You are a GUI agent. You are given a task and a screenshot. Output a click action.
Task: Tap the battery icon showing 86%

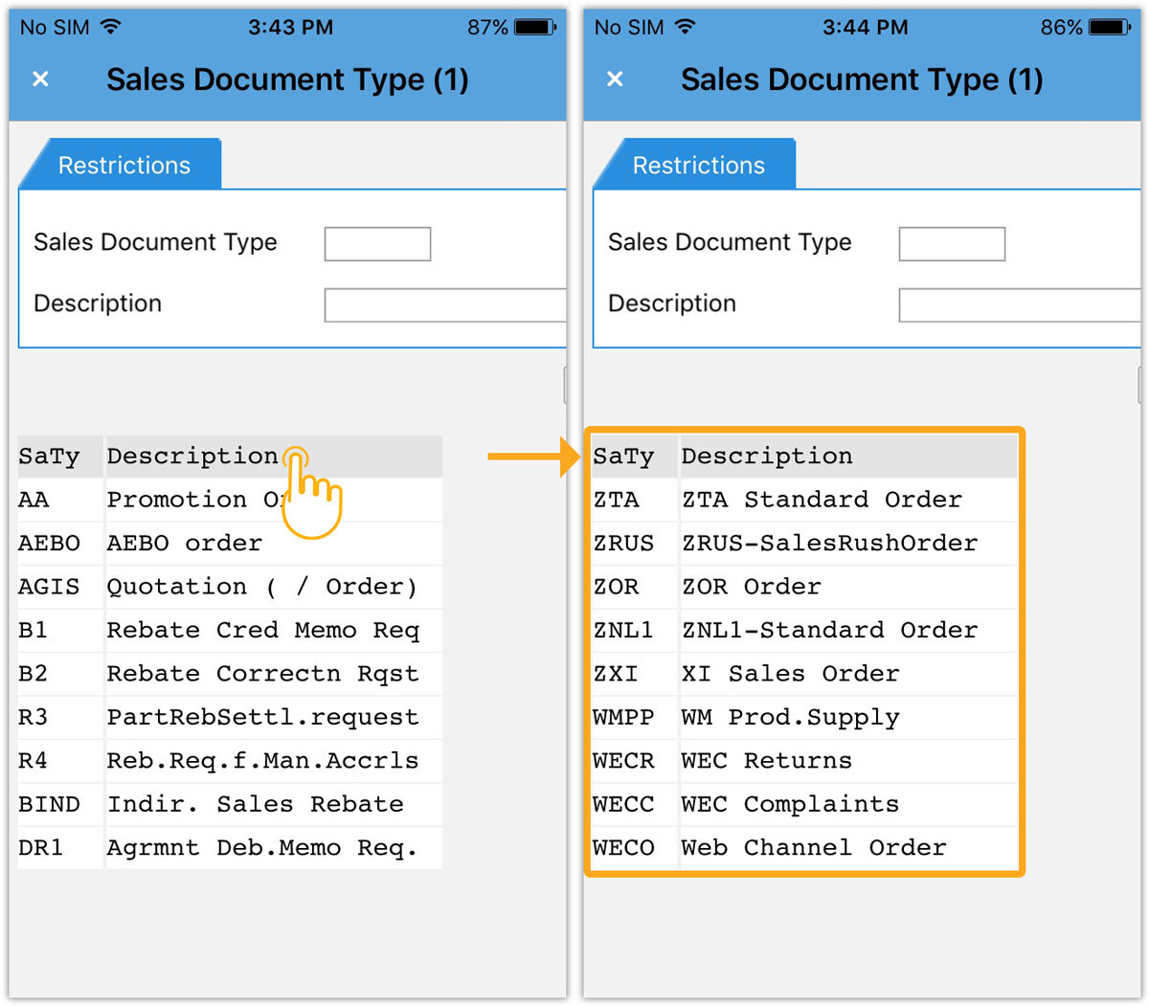point(1110,28)
